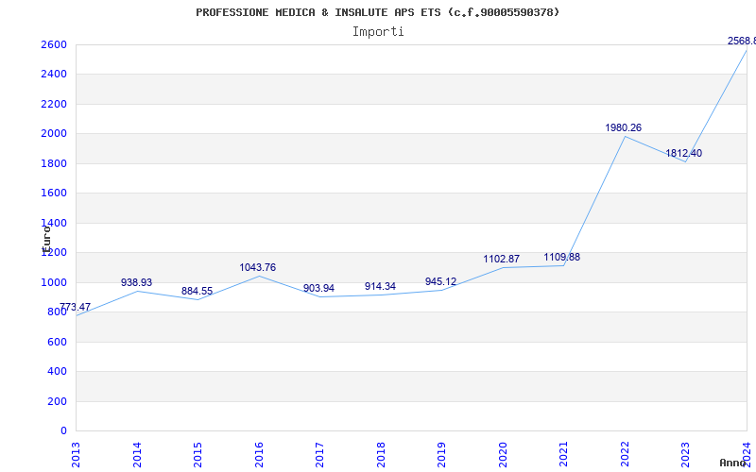Select the 773.47 data label
Viewport: 756px width, 472px height.
(x=76, y=308)
